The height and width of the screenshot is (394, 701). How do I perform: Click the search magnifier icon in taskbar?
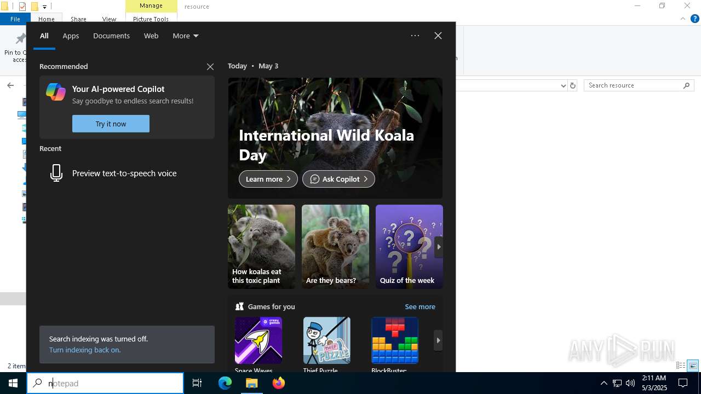coord(38,383)
